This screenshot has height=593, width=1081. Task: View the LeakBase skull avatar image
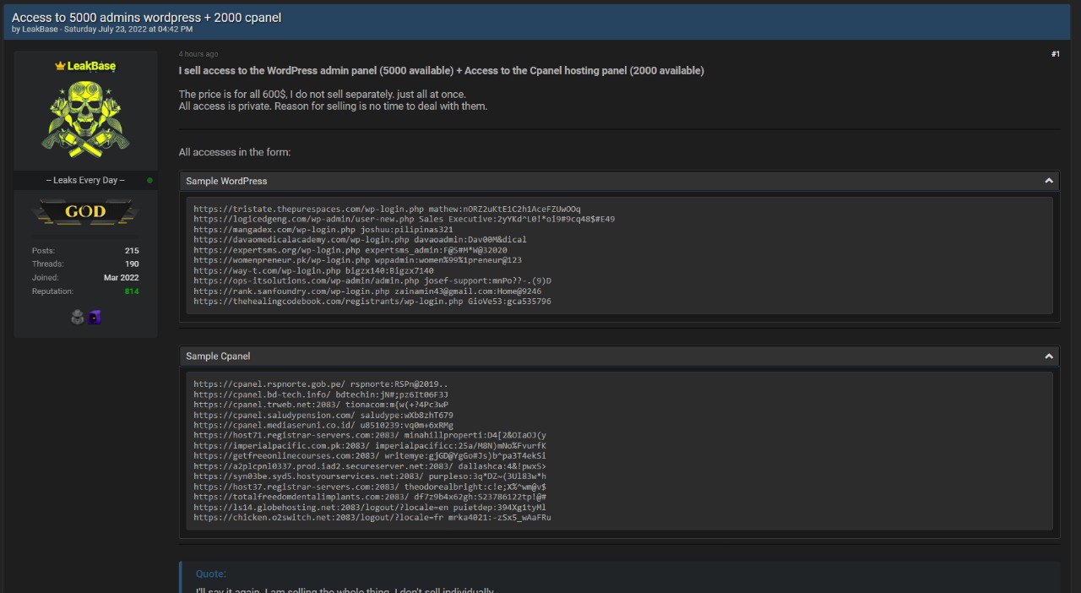[85, 121]
